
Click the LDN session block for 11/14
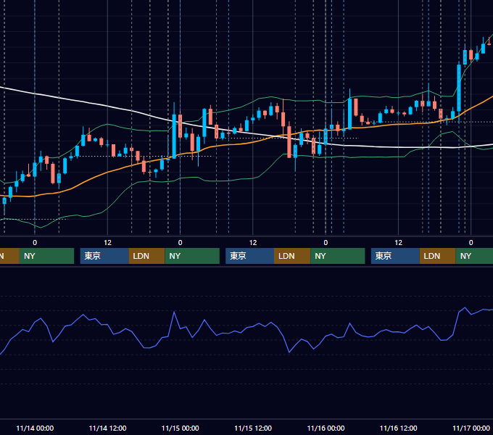[147, 256]
